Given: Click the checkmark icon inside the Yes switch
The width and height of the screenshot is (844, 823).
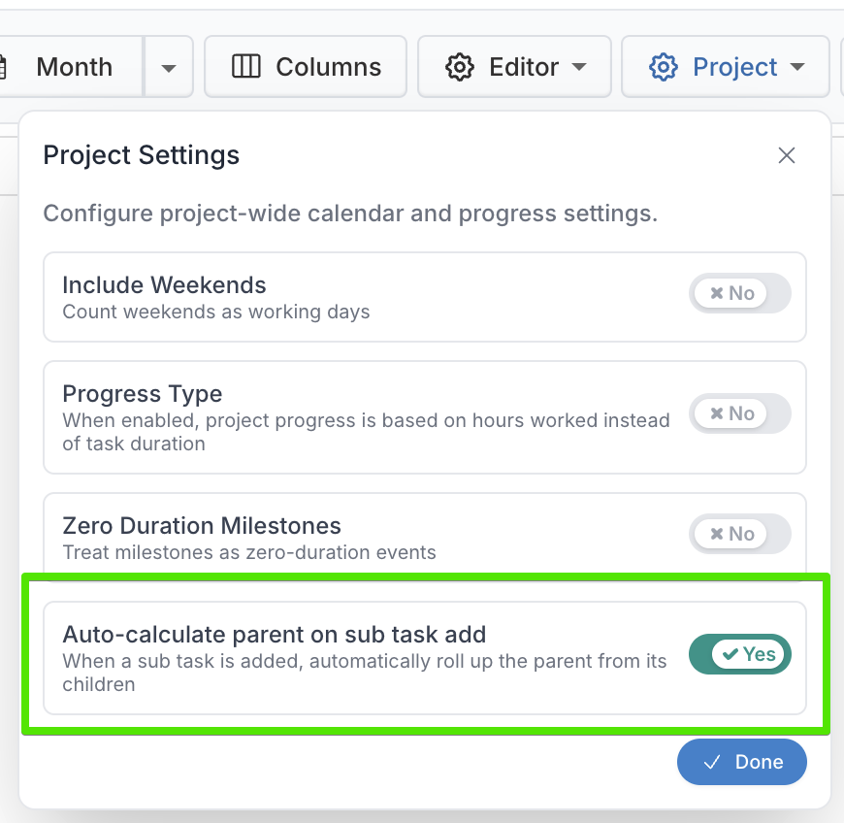Looking at the screenshot, I should point(730,654).
